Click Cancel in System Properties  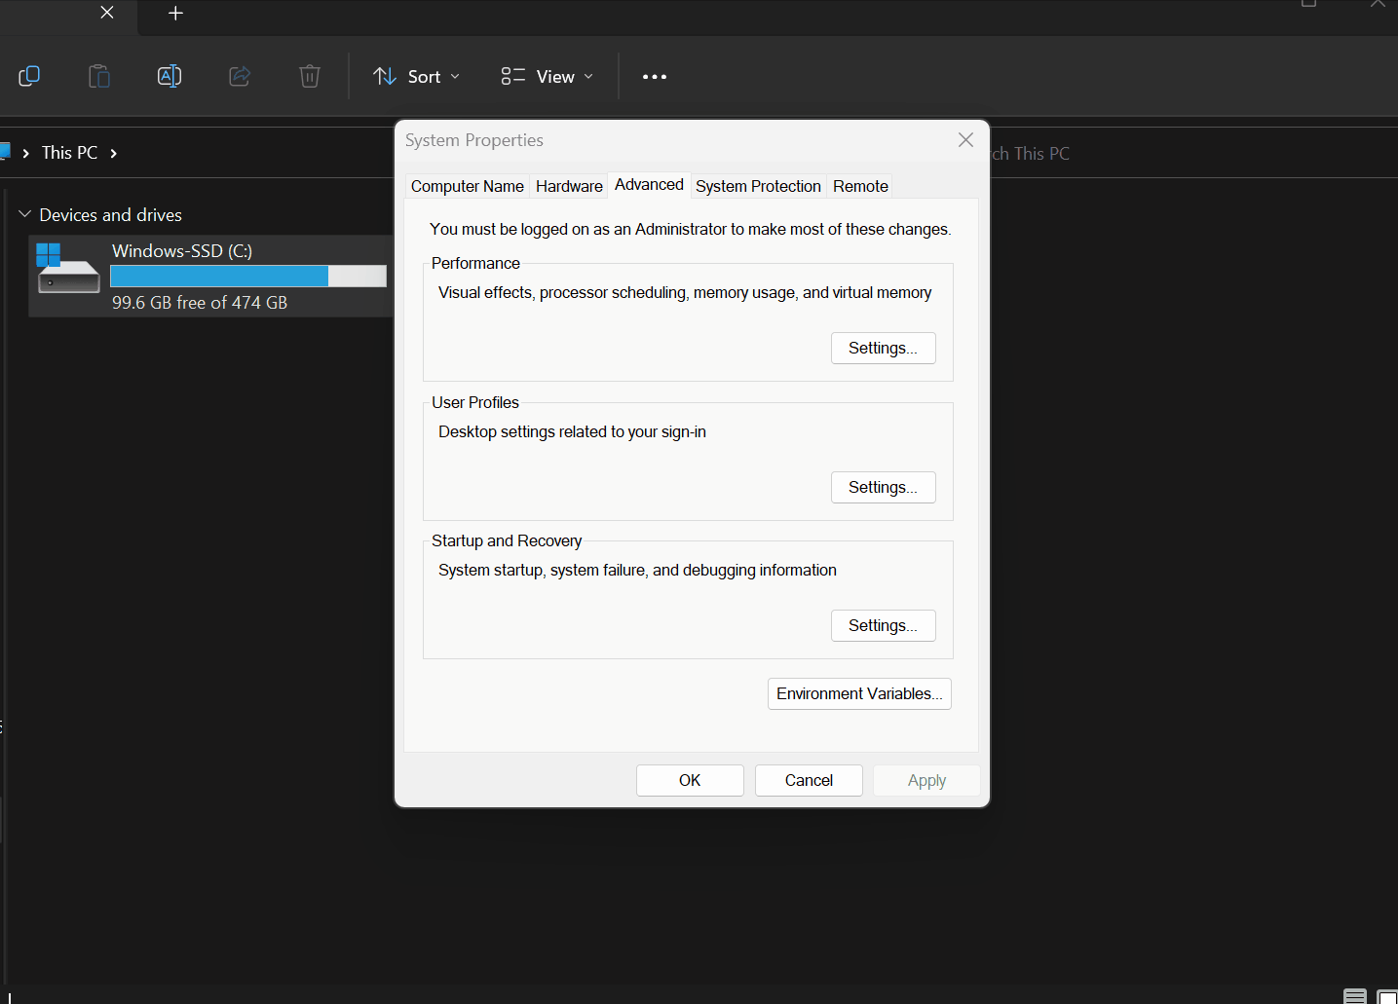[809, 781]
